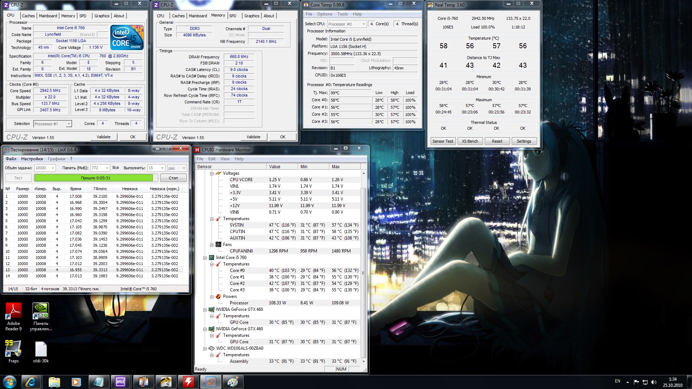Click OK in second CPU-Z window
The height and width of the screenshot is (389, 692).
click(283, 137)
